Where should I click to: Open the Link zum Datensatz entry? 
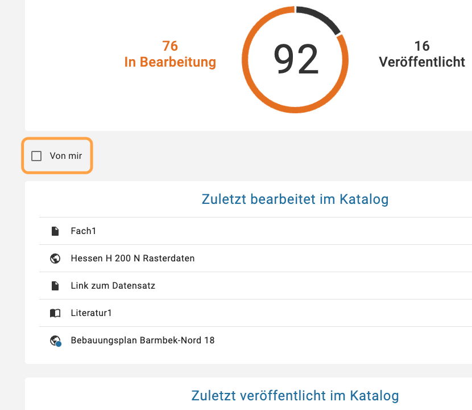tap(113, 286)
